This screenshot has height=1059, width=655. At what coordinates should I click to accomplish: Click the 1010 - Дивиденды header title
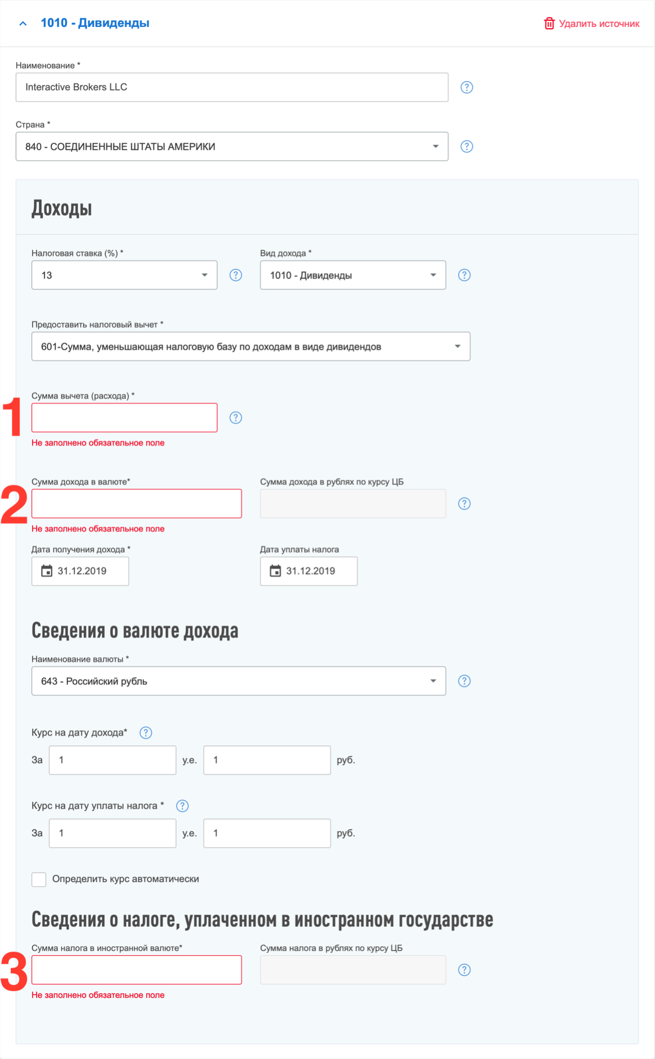tap(95, 23)
